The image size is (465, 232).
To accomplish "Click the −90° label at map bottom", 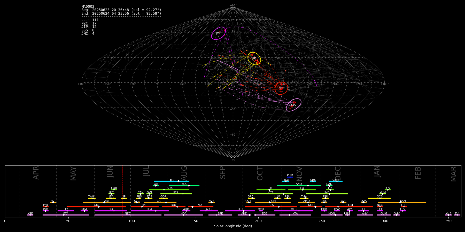I will coord(233,160).
